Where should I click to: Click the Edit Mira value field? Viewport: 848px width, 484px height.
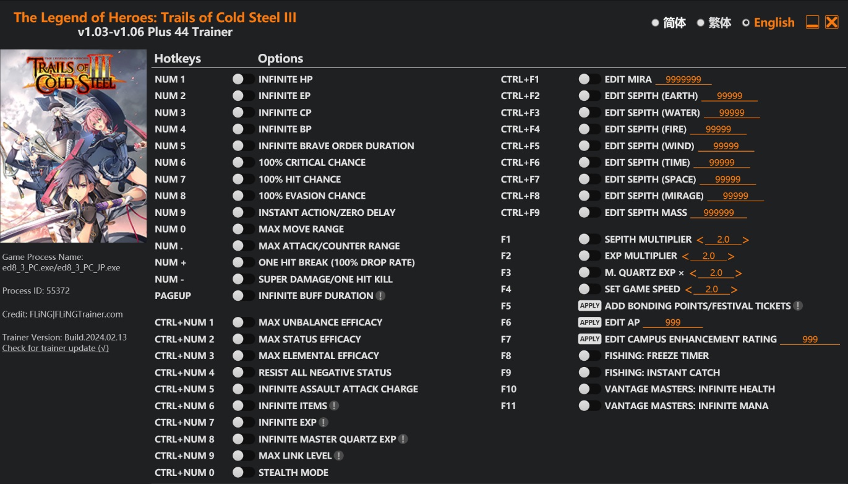[x=683, y=80]
